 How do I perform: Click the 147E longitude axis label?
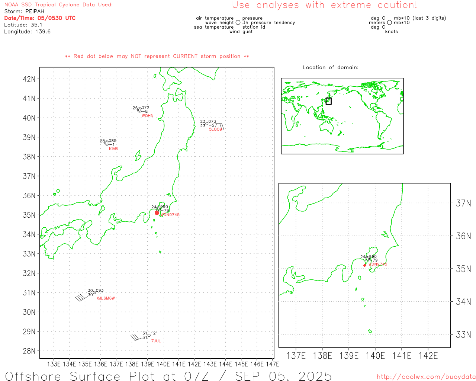tap(273, 364)
